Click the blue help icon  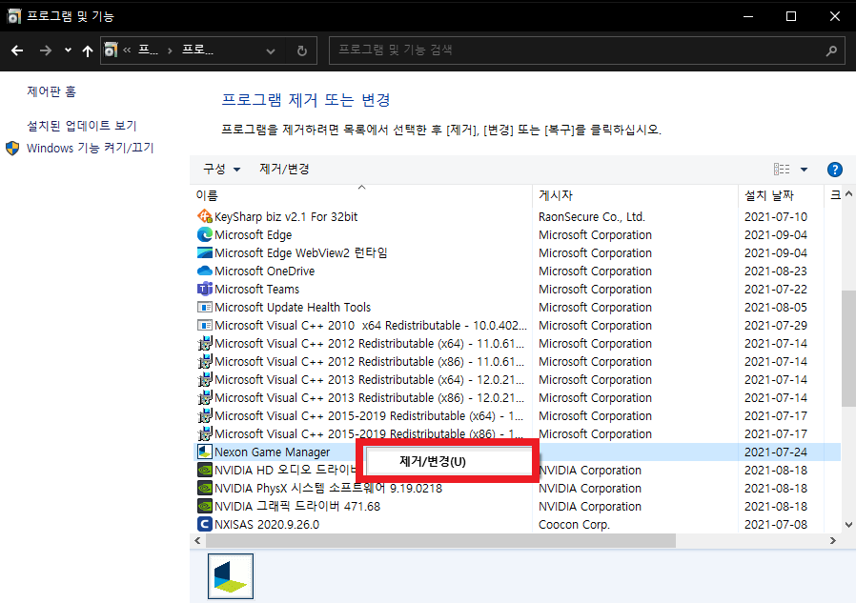pyautogui.click(x=835, y=170)
